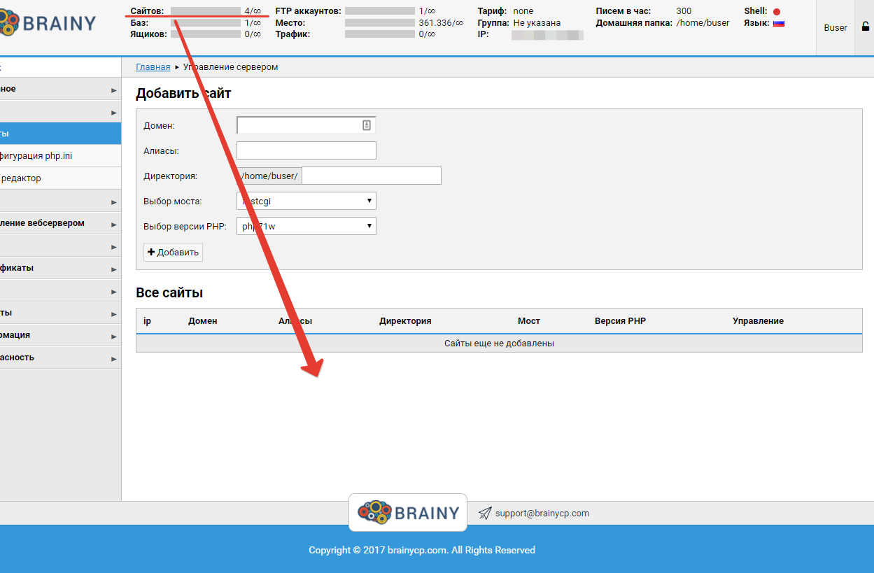The image size is (874, 573).
Task: Open the Выбор версии PHP dropdown
Action: (306, 227)
